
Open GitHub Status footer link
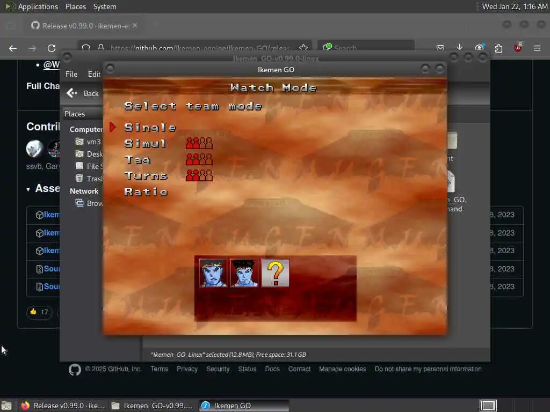tap(247, 369)
